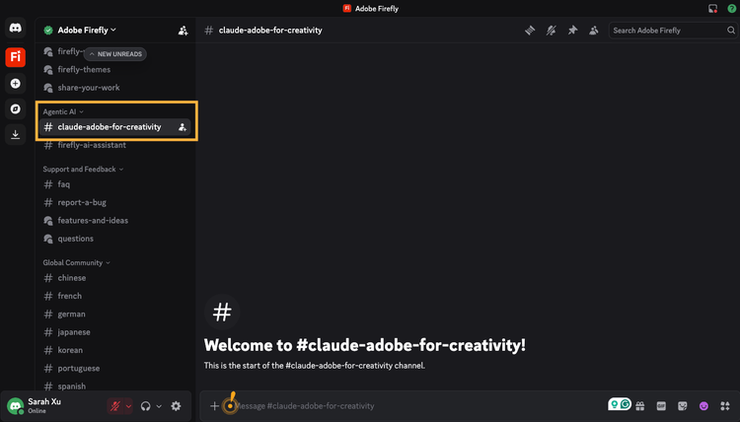
Task: Click the Add a Server plus icon
Action: tap(15, 84)
